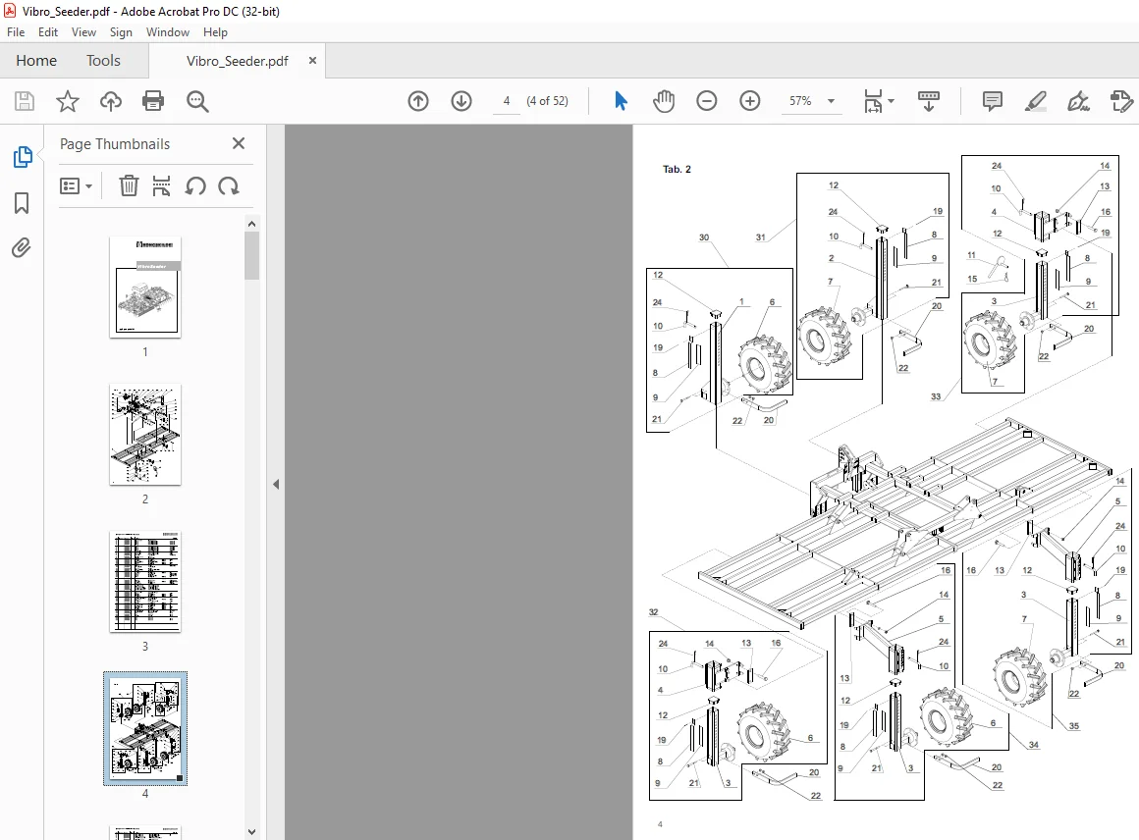Zoom in with the plus icon
This screenshot has width=1139, height=840.
tap(749, 101)
